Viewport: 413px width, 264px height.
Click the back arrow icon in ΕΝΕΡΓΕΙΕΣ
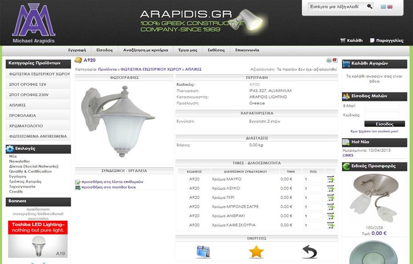310,252
